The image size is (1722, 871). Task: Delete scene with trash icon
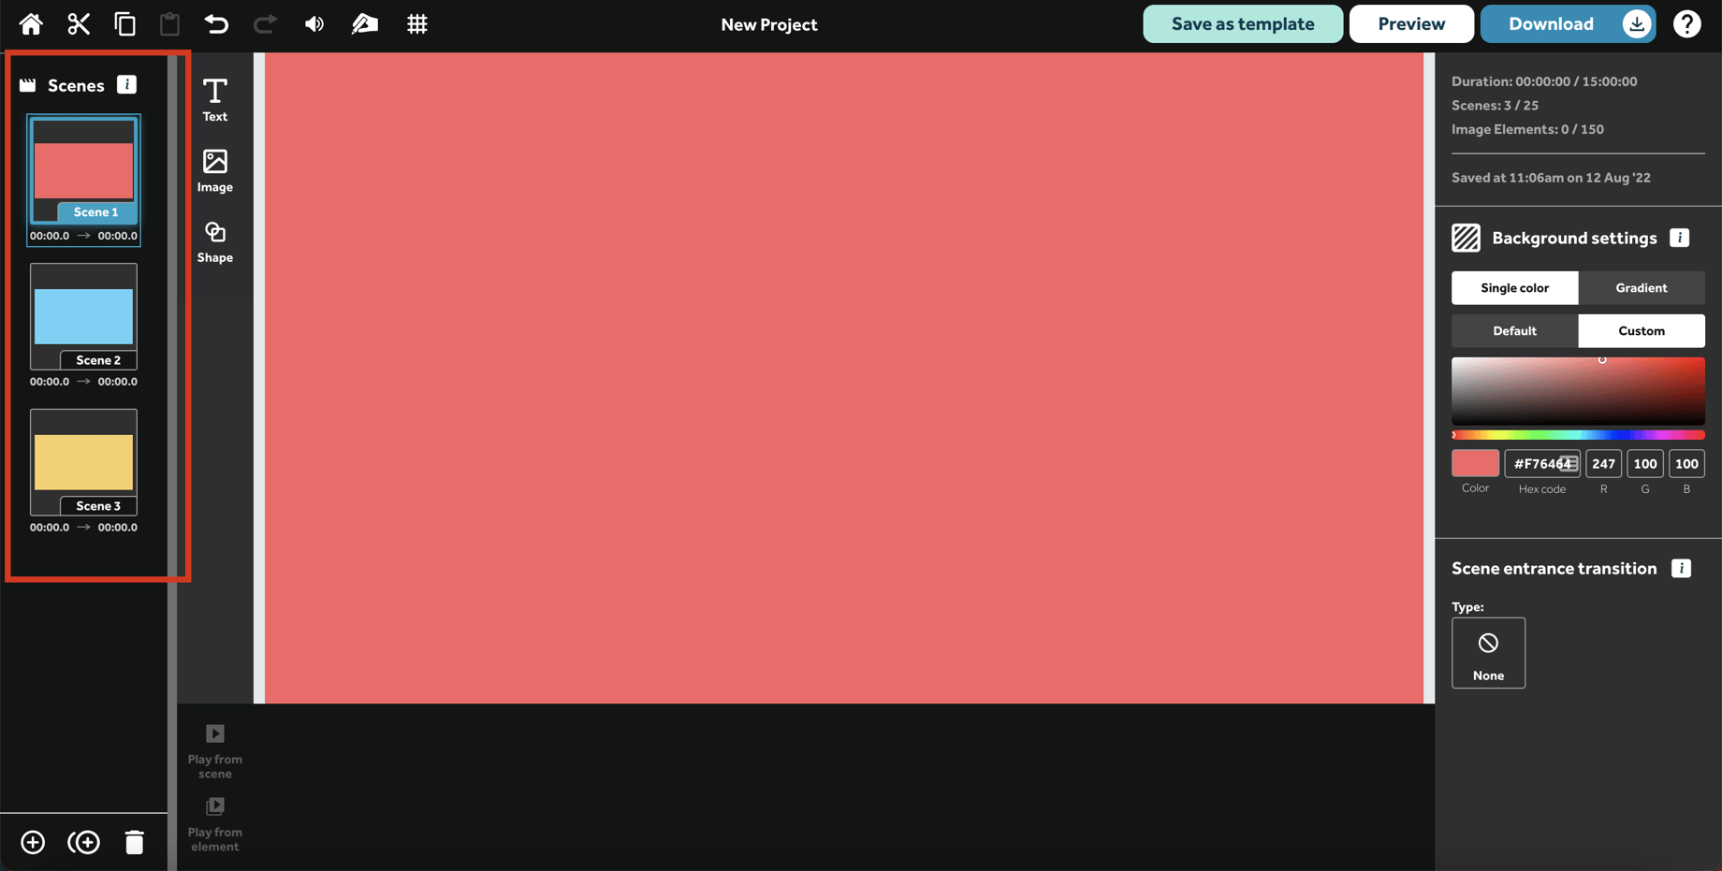(x=135, y=842)
